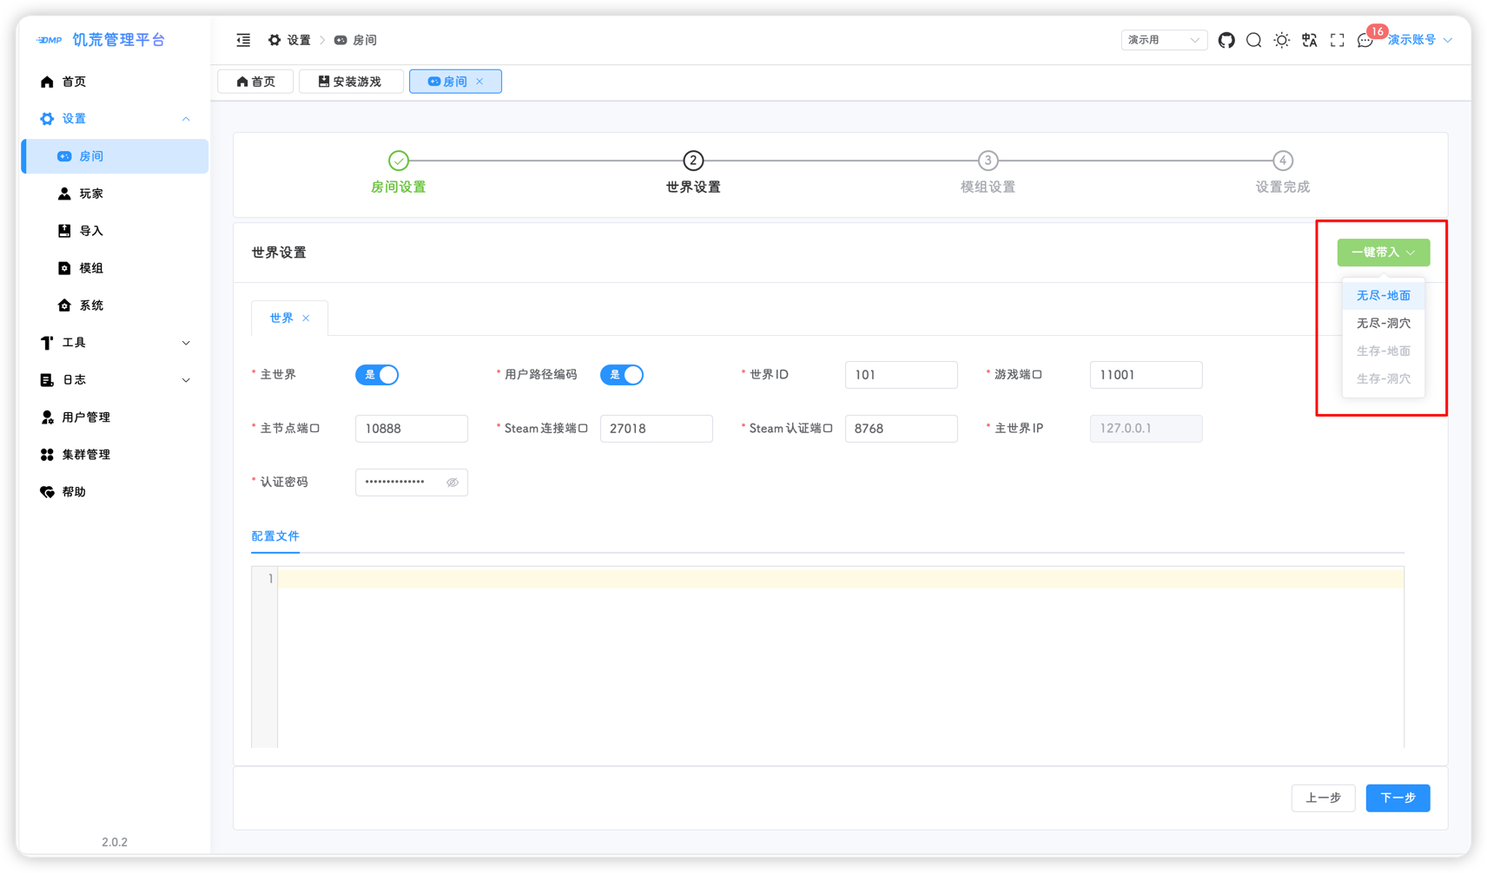Click the 下一步 button
This screenshot has width=1487, height=873.
coord(1397,798)
